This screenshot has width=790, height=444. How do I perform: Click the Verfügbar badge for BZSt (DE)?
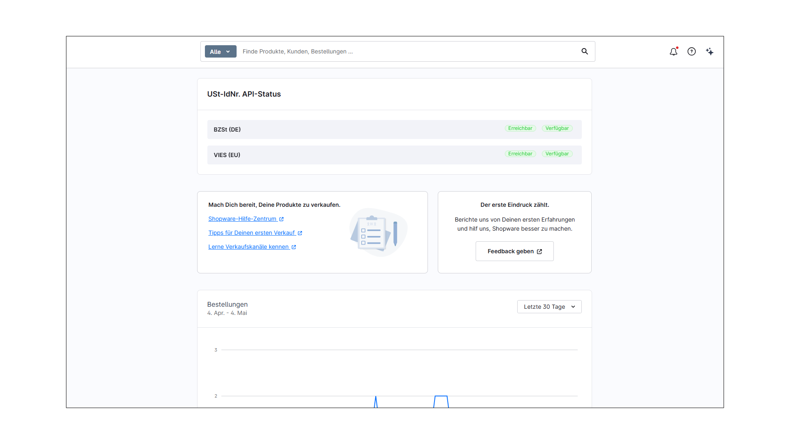point(557,128)
